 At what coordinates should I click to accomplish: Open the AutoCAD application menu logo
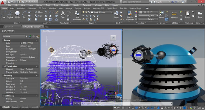3,2
